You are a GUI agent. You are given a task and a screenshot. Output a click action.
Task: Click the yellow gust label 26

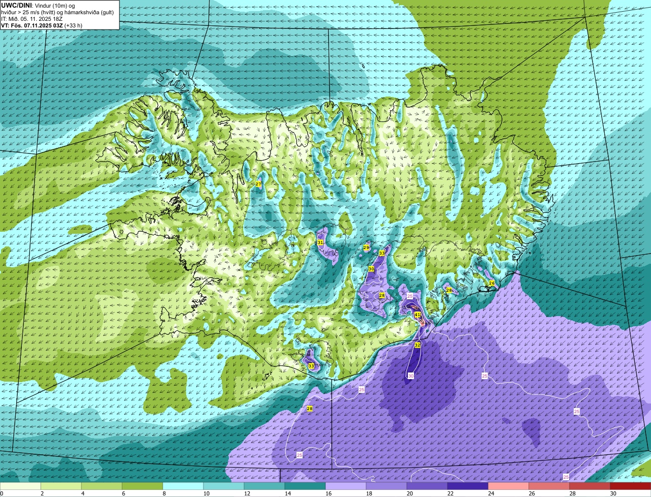point(492,283)
